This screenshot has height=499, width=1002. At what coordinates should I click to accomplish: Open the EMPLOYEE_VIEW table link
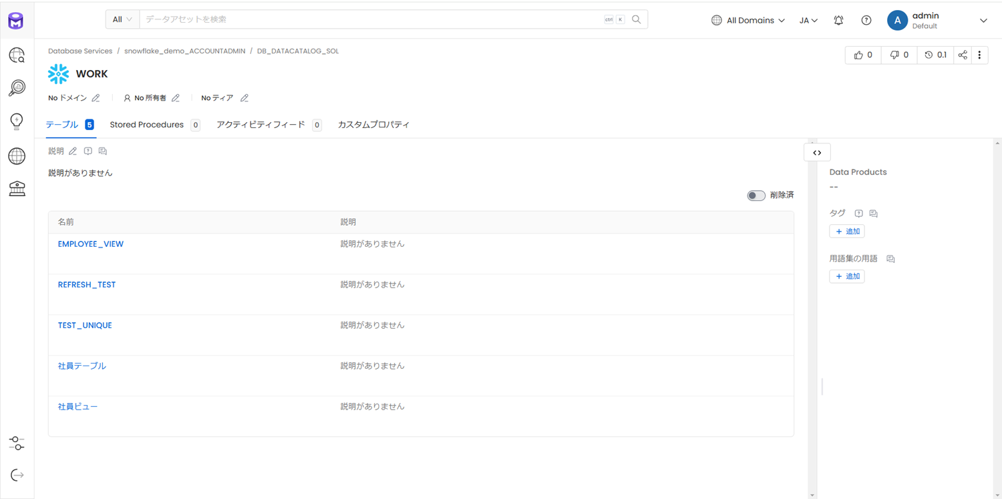coord(91,244)
